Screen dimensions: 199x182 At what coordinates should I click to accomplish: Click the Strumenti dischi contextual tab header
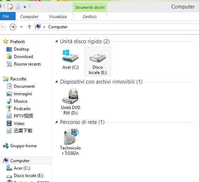(90, 7)
